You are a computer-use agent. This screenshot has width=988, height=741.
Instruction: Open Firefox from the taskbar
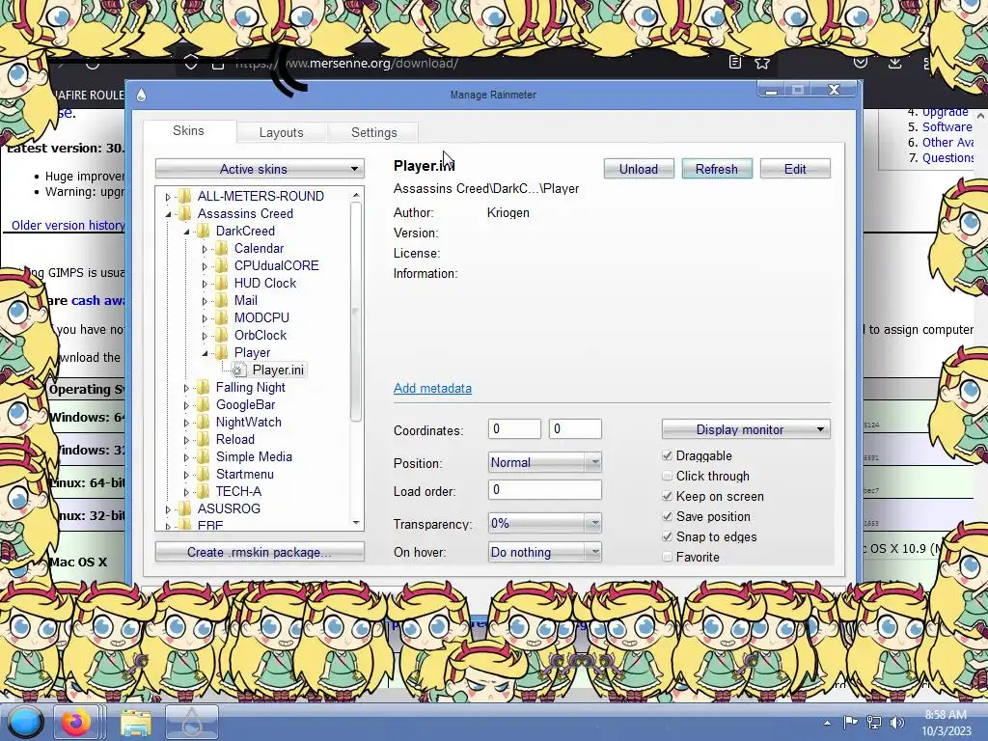point(75,722)
